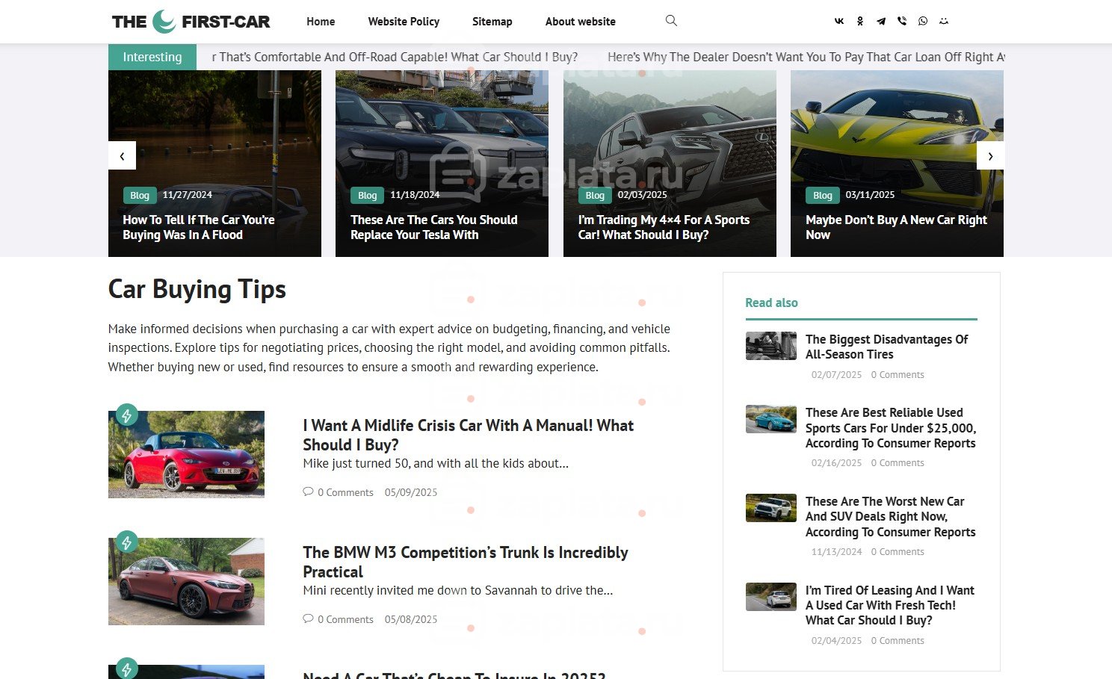Image resolution: width=1112 pixels, height=679 pixels.
Task: Open the Sitemap menu item
Action: [x=492, y=22]
